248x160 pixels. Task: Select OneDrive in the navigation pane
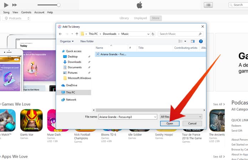click(71, 85)
